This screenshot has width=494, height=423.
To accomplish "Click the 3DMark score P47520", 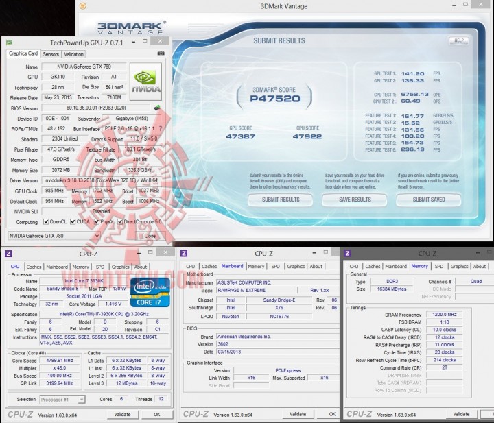I will point(274,99).
